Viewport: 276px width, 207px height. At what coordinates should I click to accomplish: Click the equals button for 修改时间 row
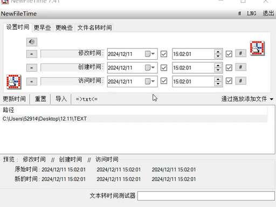pyautogui.click(x=32, y=54)
